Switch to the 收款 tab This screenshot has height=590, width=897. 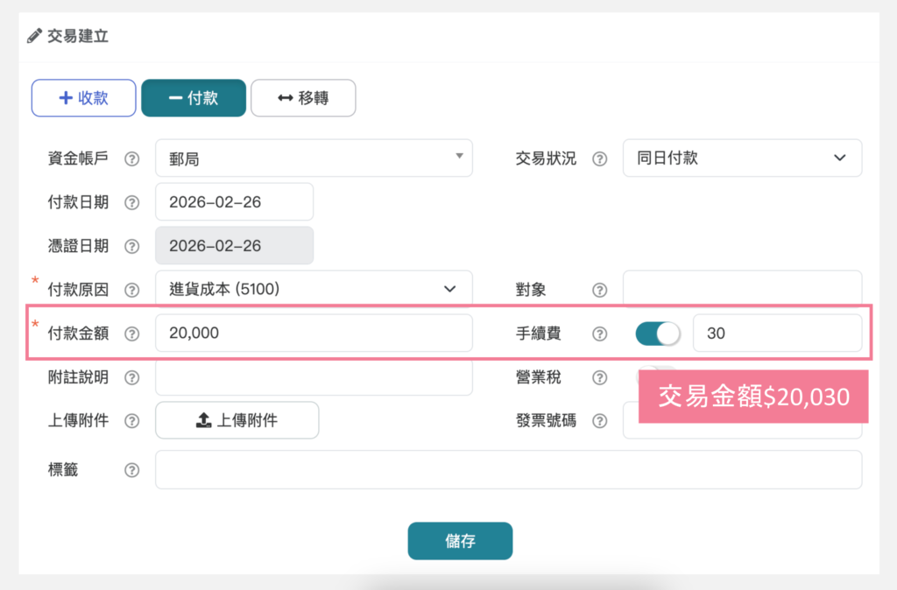point(84,98)
